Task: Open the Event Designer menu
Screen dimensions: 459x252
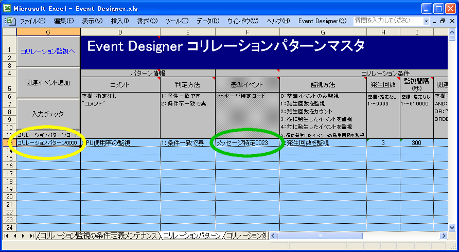Action: point(322,21)
